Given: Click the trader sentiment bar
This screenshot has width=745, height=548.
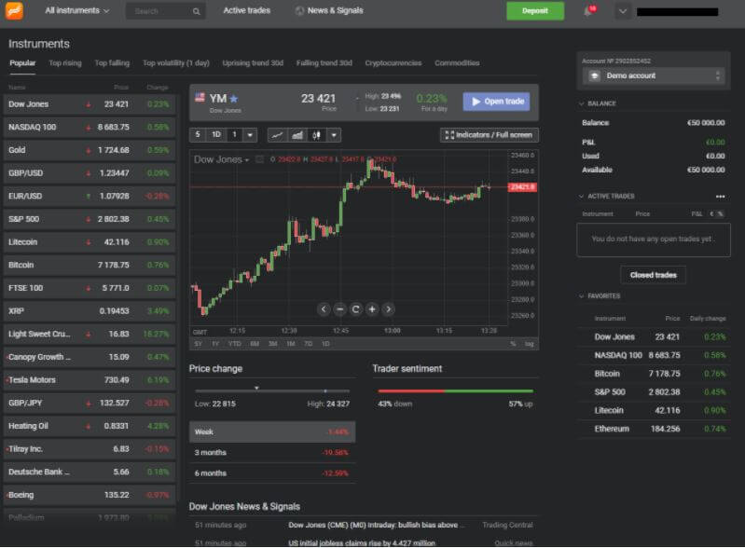Looking at the screenshot, I should 456,391.
